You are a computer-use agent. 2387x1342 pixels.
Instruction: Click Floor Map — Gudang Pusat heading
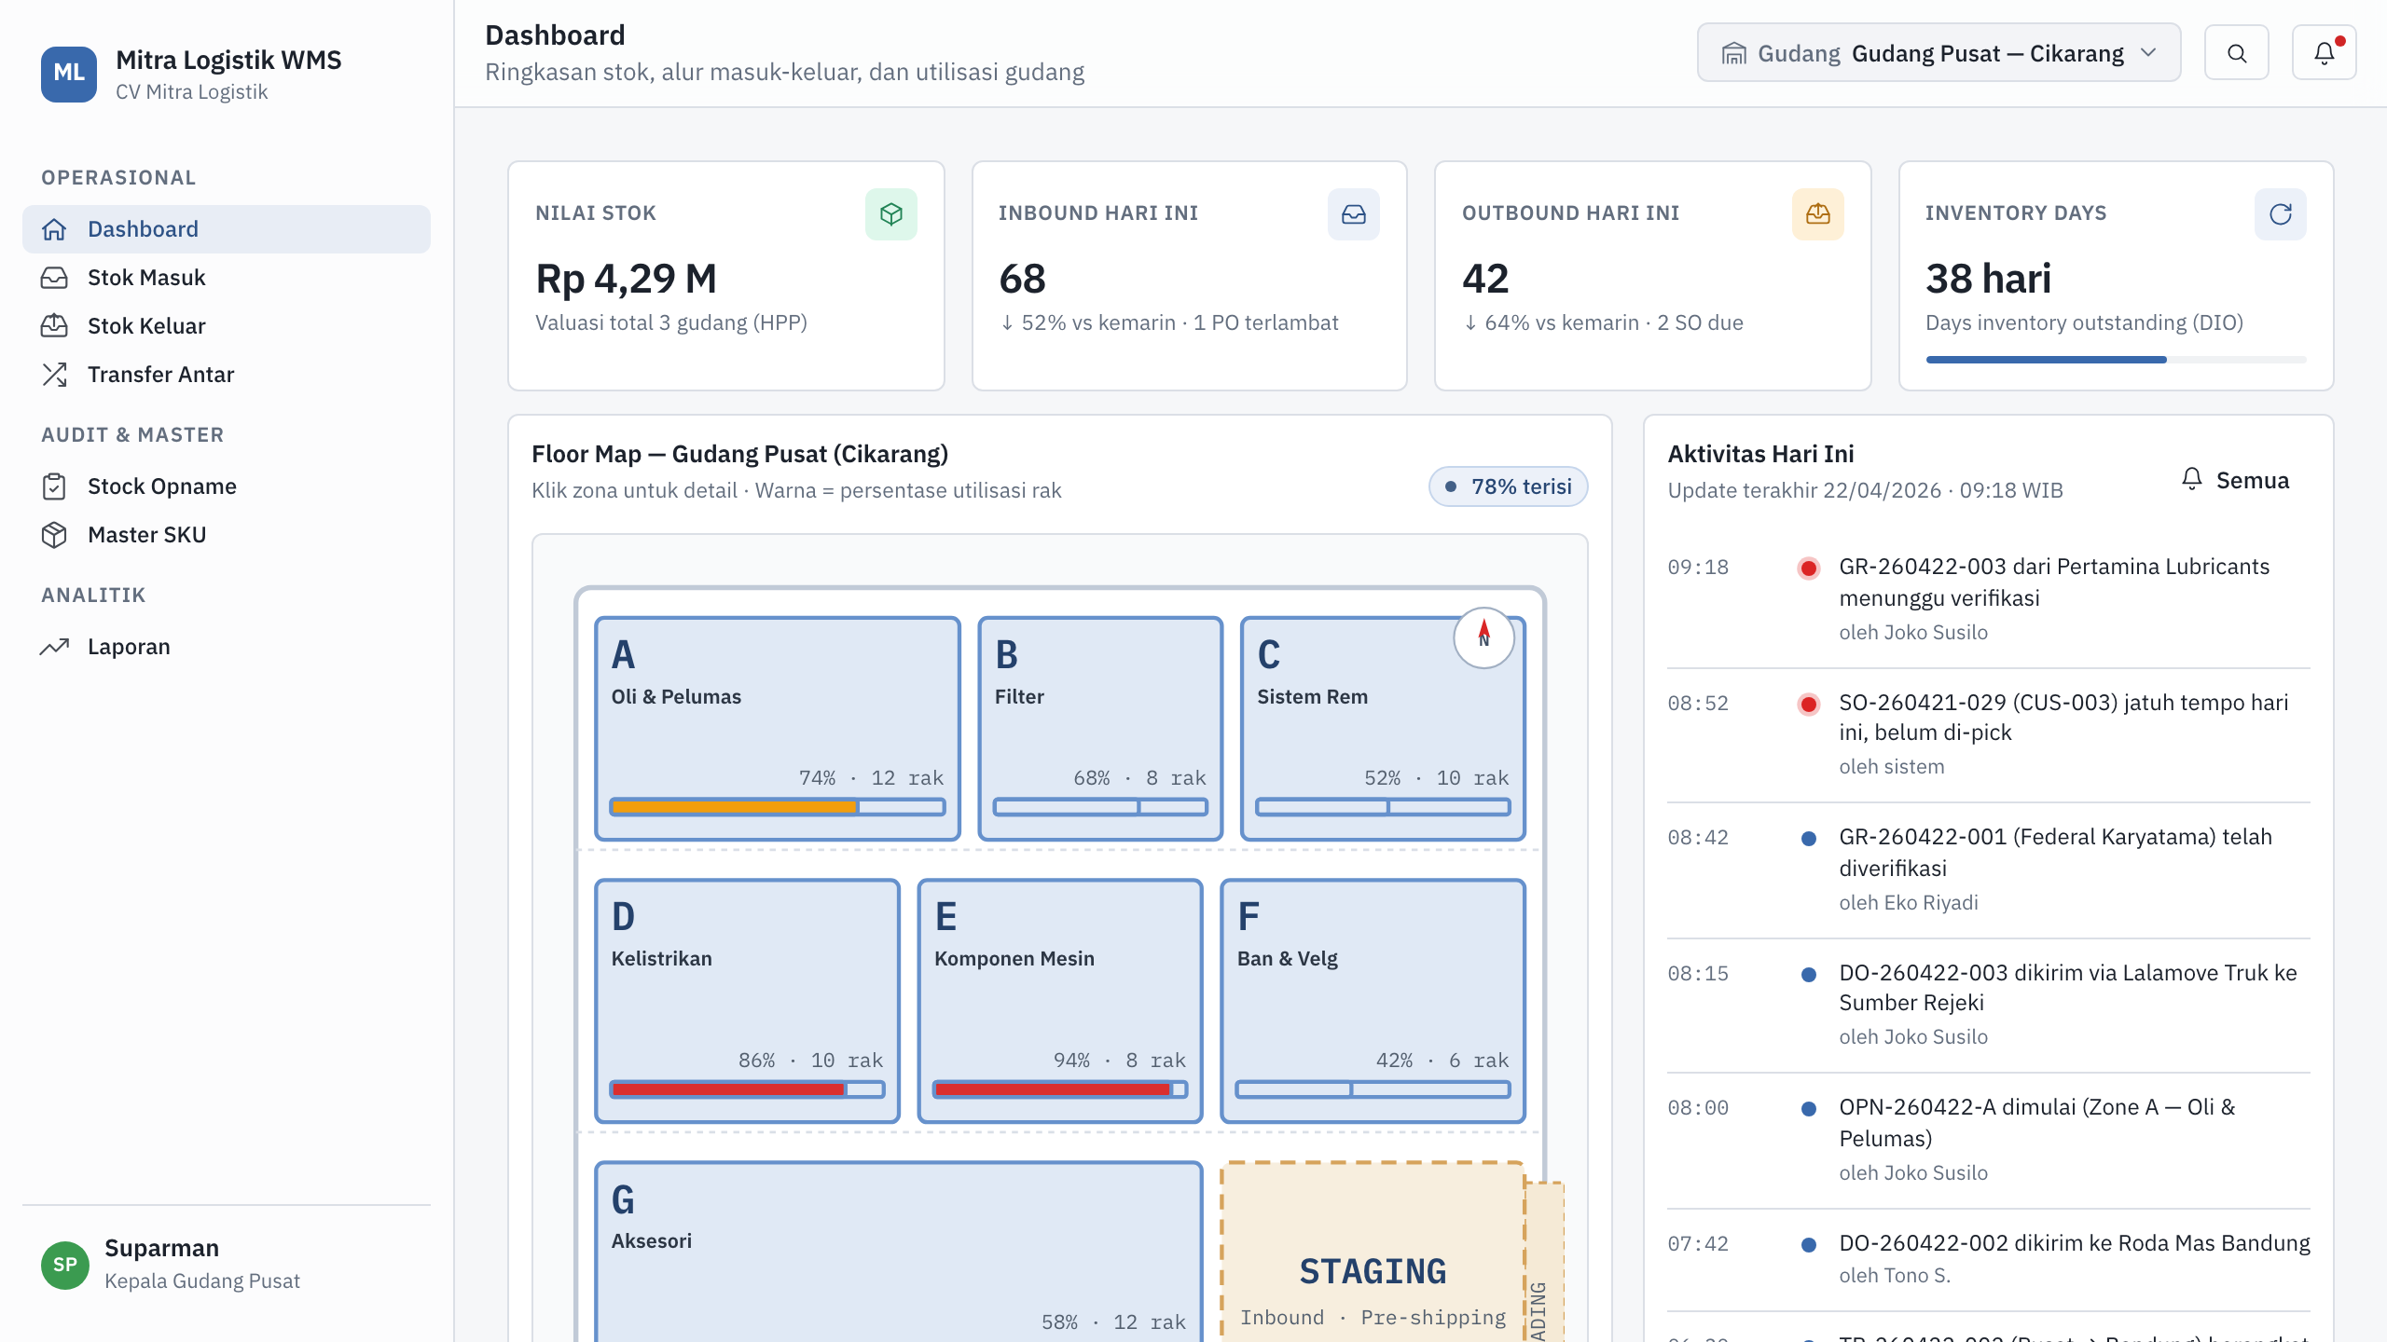click(x=739, y=454)
